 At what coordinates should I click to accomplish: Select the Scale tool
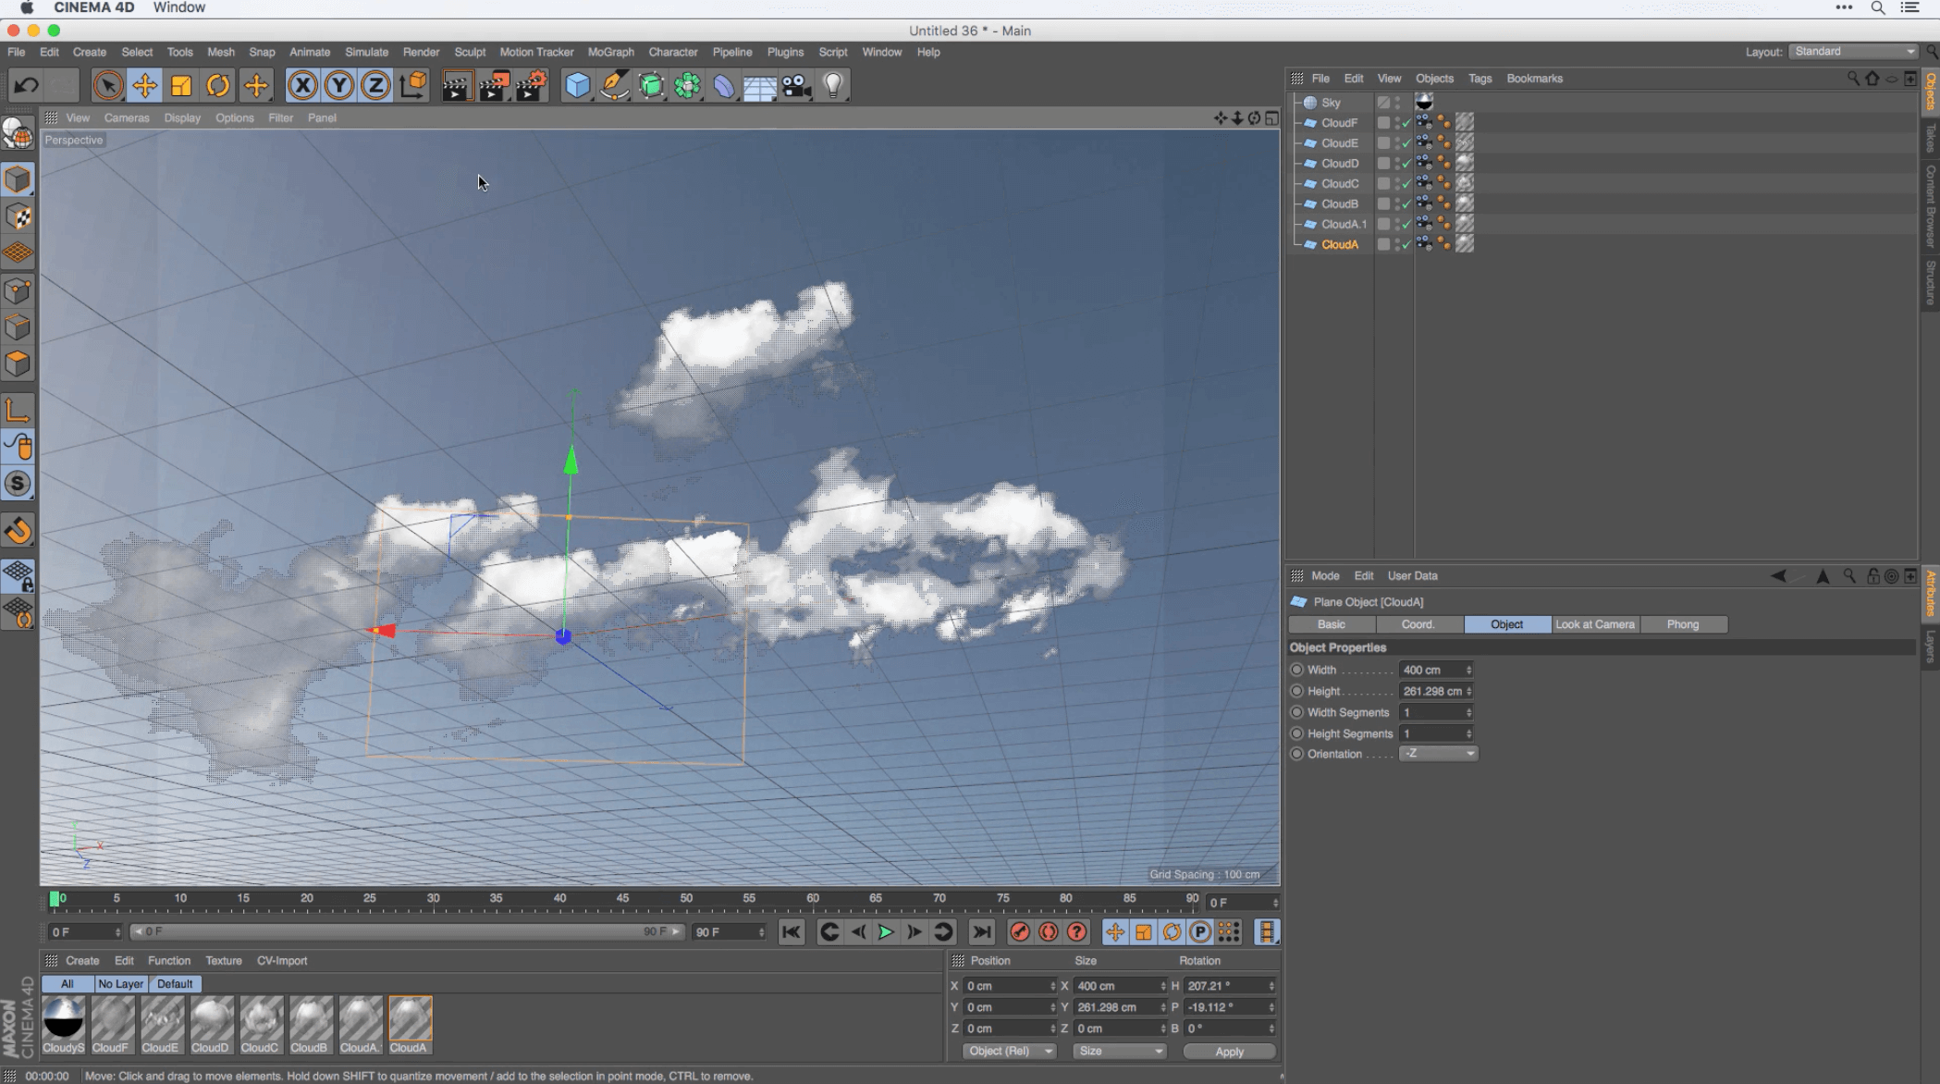(181, 86)
